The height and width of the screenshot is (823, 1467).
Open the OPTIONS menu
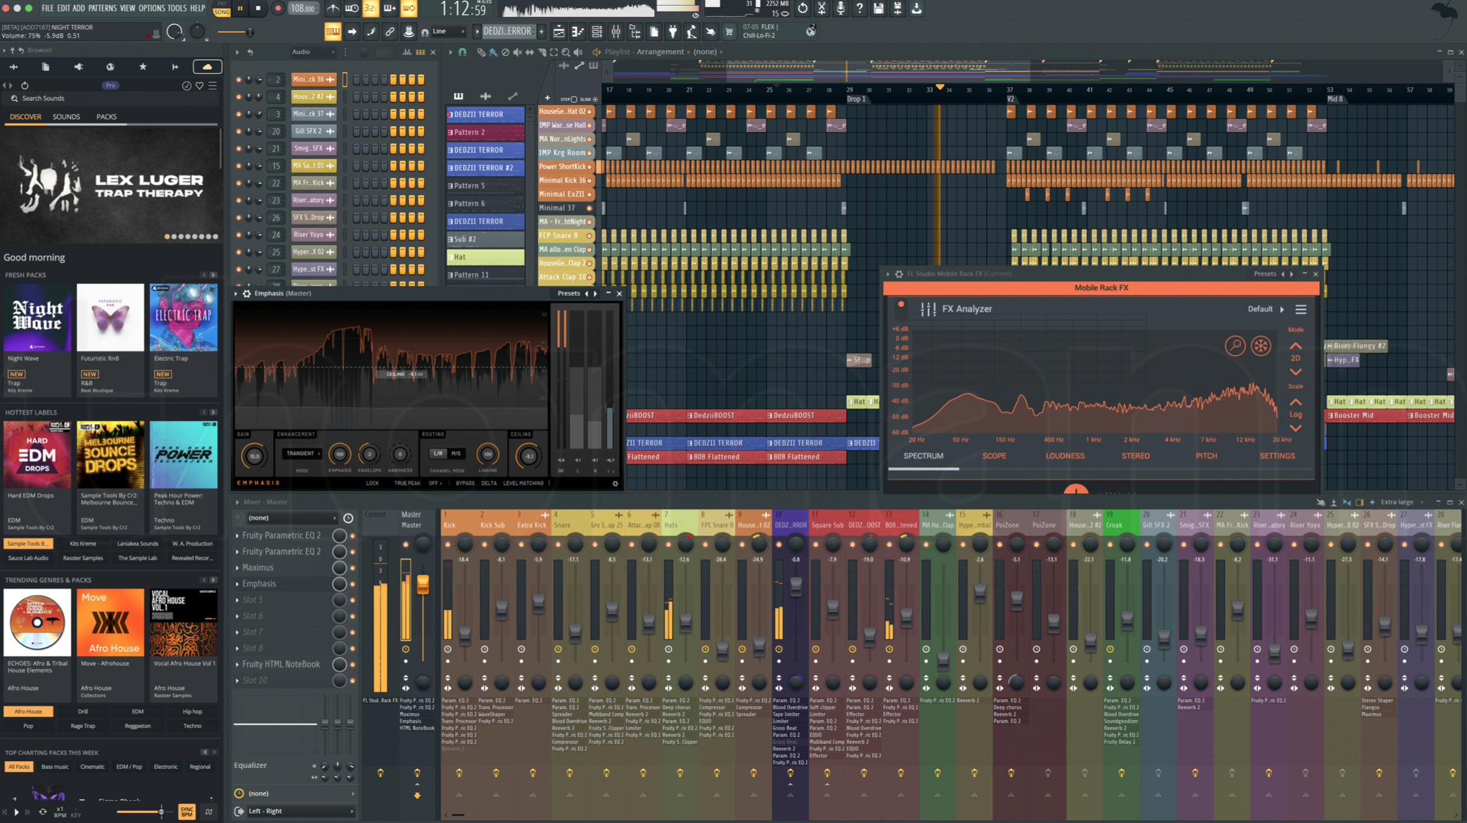(151, 8)
